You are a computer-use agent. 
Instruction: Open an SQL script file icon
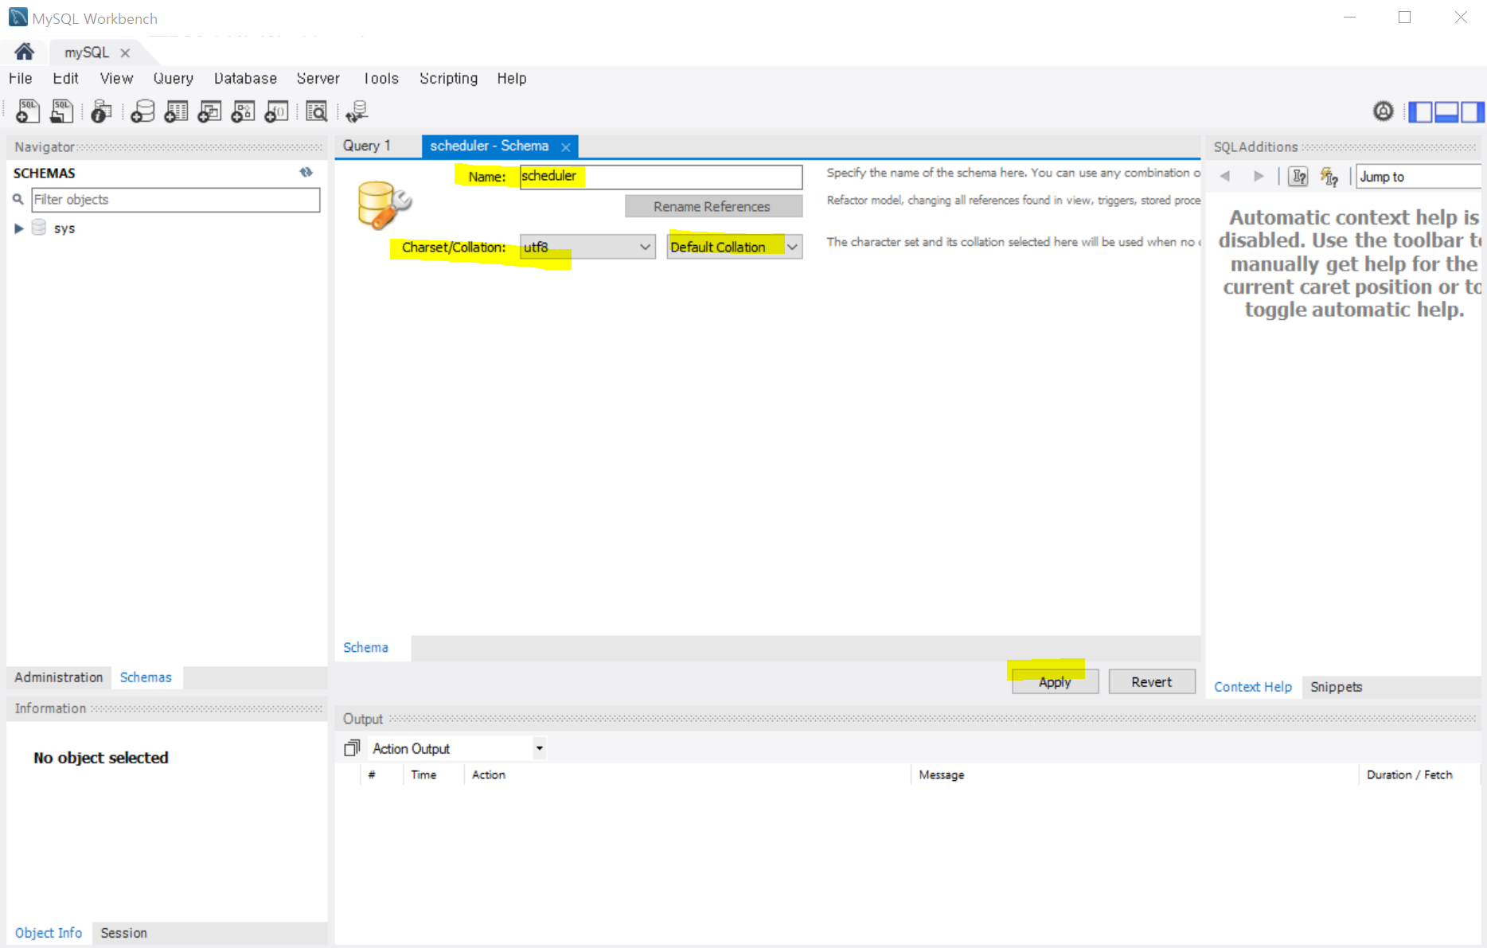click(x=61, y=111)
